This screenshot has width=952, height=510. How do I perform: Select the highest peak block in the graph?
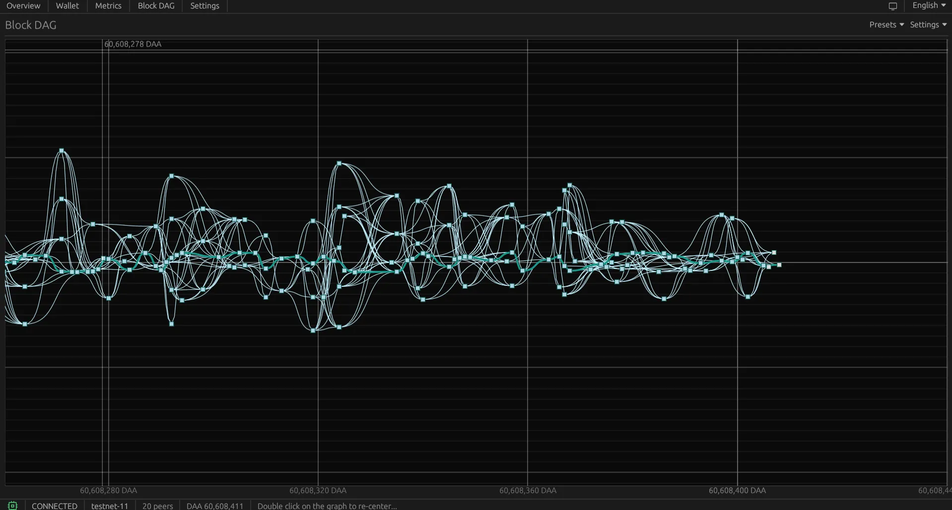click(x=62, y=150)
